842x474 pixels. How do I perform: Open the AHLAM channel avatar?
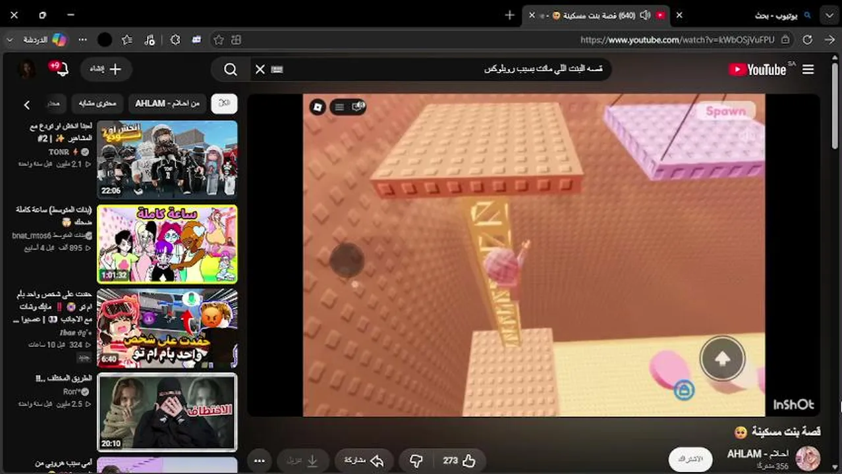pyautogui.click(x=808, y=458)
